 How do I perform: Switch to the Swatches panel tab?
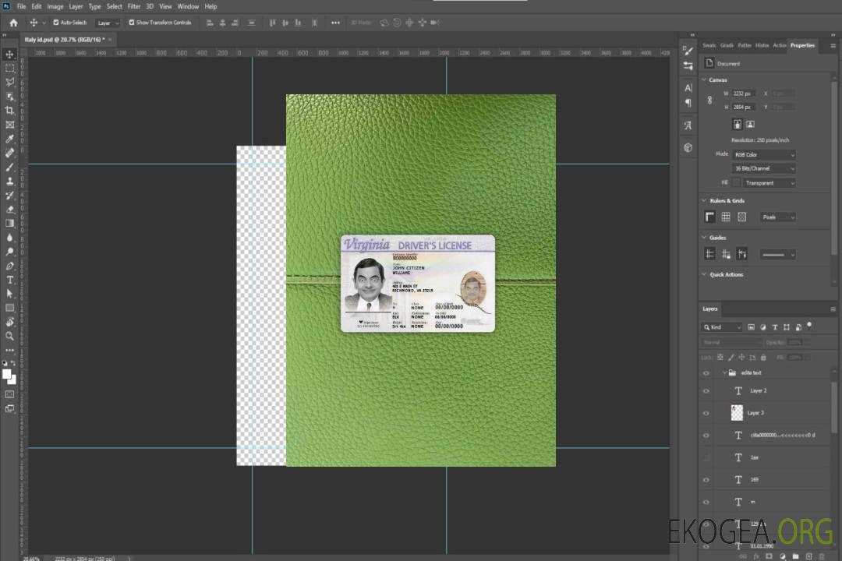coord(709,45)
